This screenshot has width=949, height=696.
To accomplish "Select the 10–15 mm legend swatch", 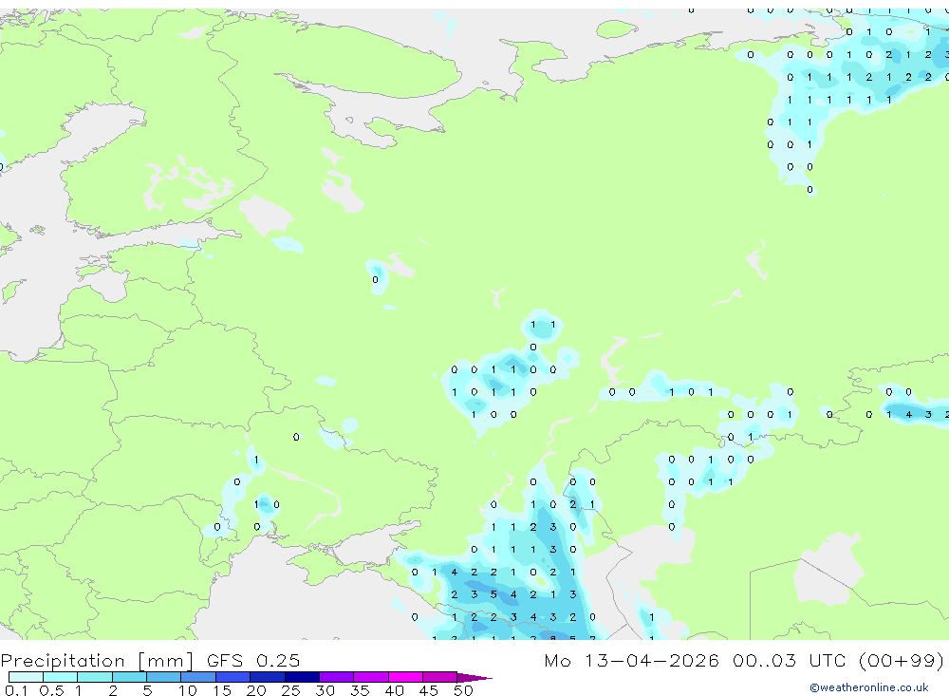I will coord(198,677).
